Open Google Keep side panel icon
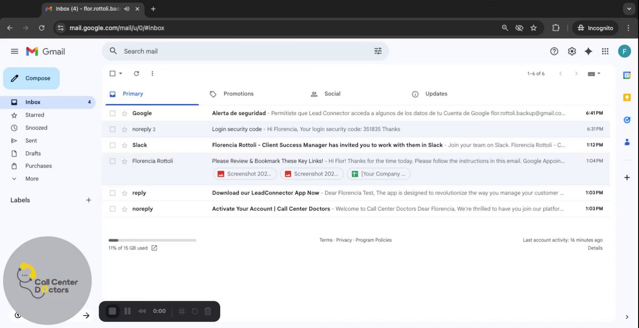The image size is (639, 328). [x=627, y=97]
